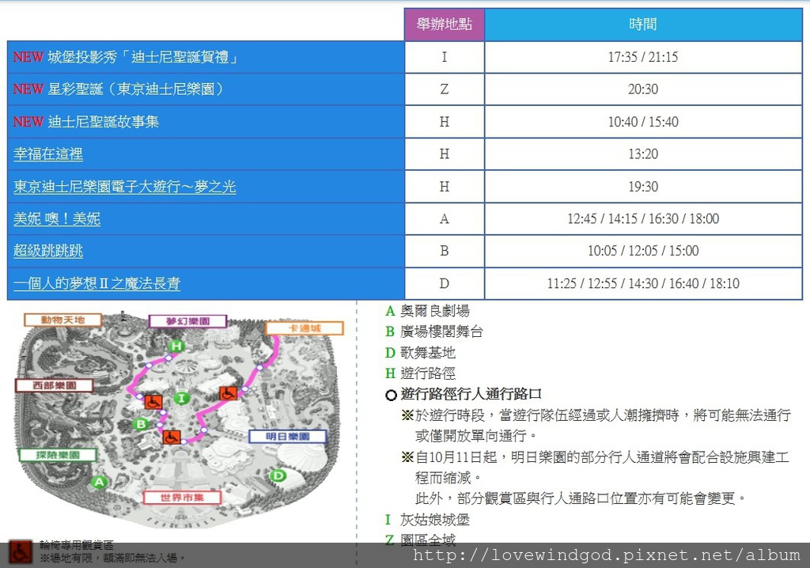
Task: Open the 超級跳跳跳 show link
Action: pyautogui.click(x=48, y=252)
